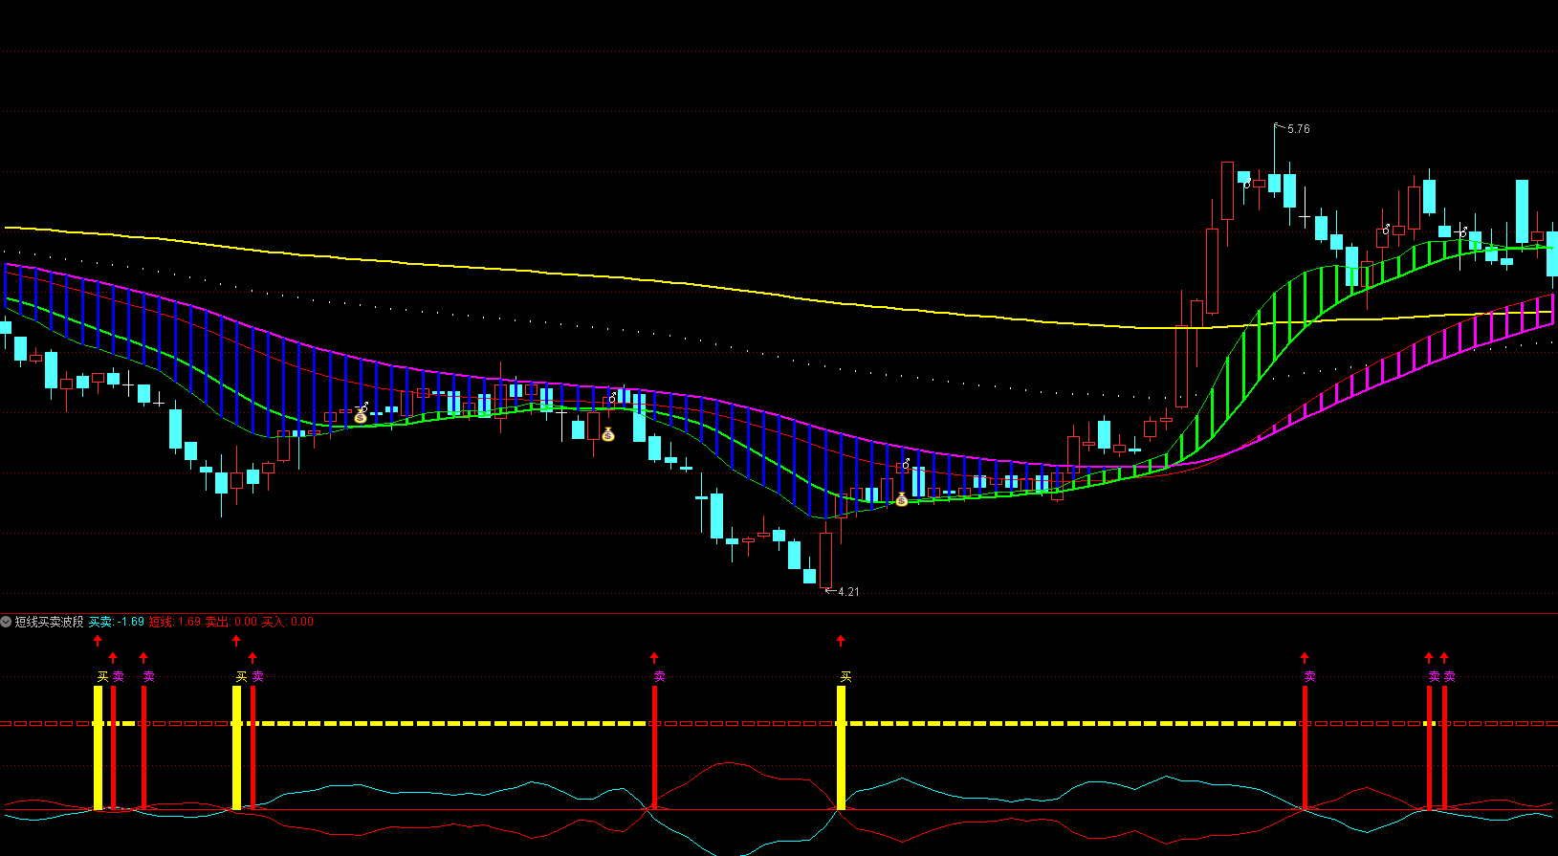The width and height of the screenshot is (1558, 856).
Task: Select the 卖出: 0.00 readout
Action: pos(231,622)
